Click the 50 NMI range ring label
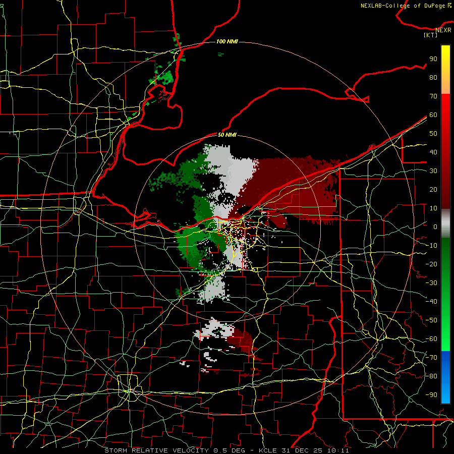This screenshot has width=454, height=454. 227,135
